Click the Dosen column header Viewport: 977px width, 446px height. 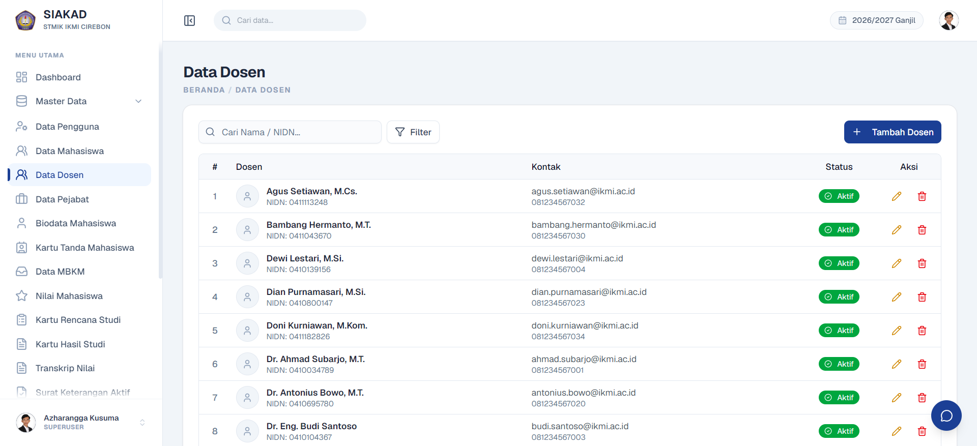[x=249, y=167]
